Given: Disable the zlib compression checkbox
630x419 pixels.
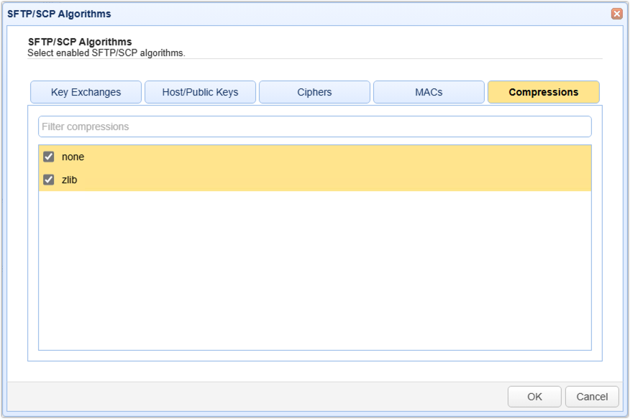Looking at the screenshot, I should [49, 180].
